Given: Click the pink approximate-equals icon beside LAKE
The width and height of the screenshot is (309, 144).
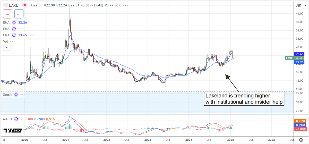Looking at the screenshot, I should click(24, 5).
